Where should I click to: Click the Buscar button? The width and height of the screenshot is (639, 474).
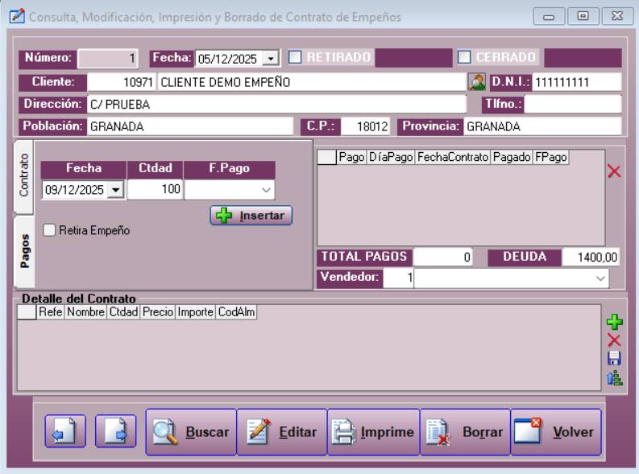click(x=191, y=432)
